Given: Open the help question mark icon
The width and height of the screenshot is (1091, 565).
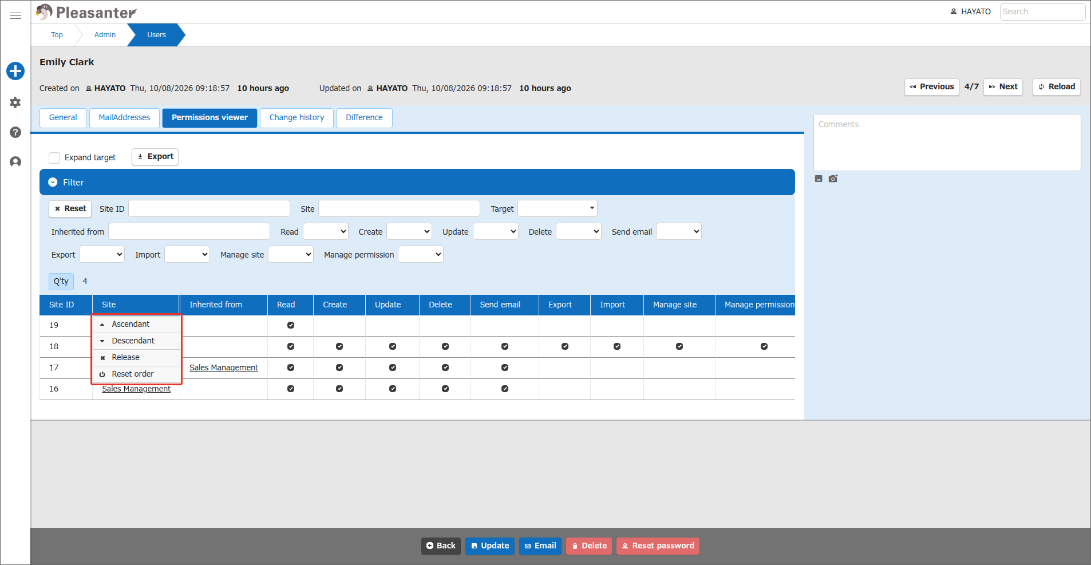Looking at the screenshot, I should (x=15, y=132).
